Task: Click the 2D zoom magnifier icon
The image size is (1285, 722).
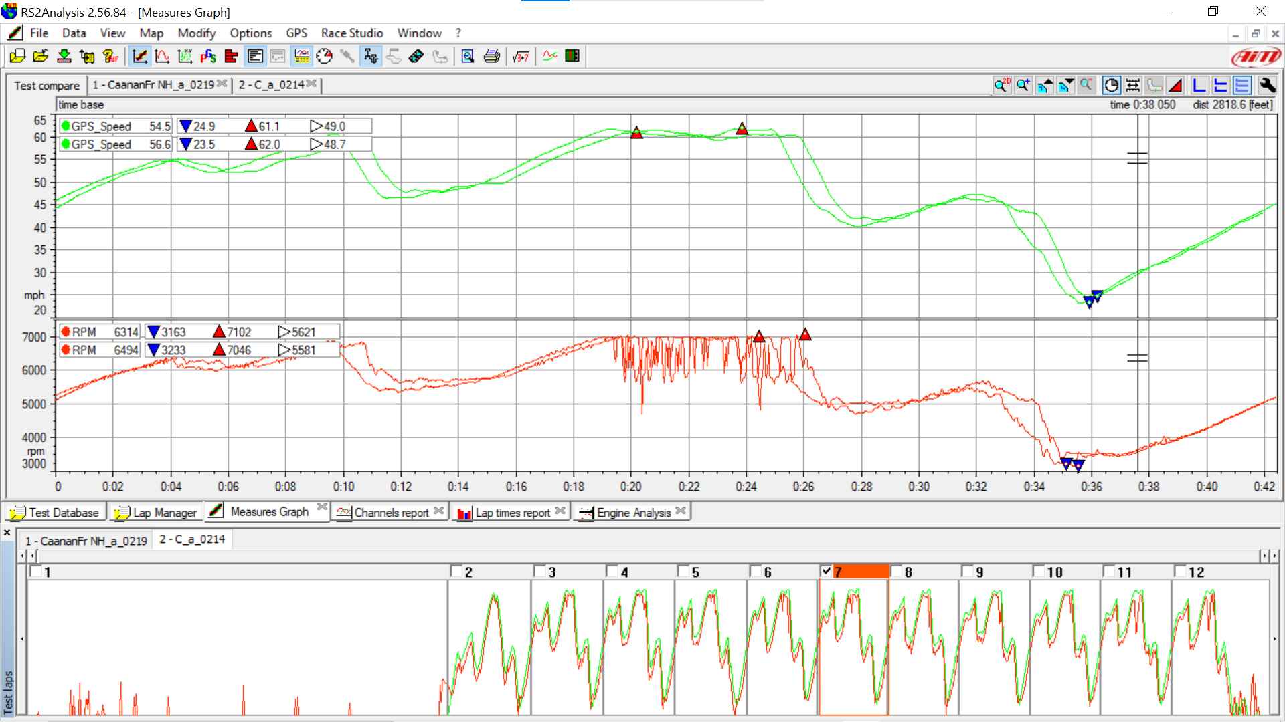Action: pyautogui.click(x=1001, y=85)
